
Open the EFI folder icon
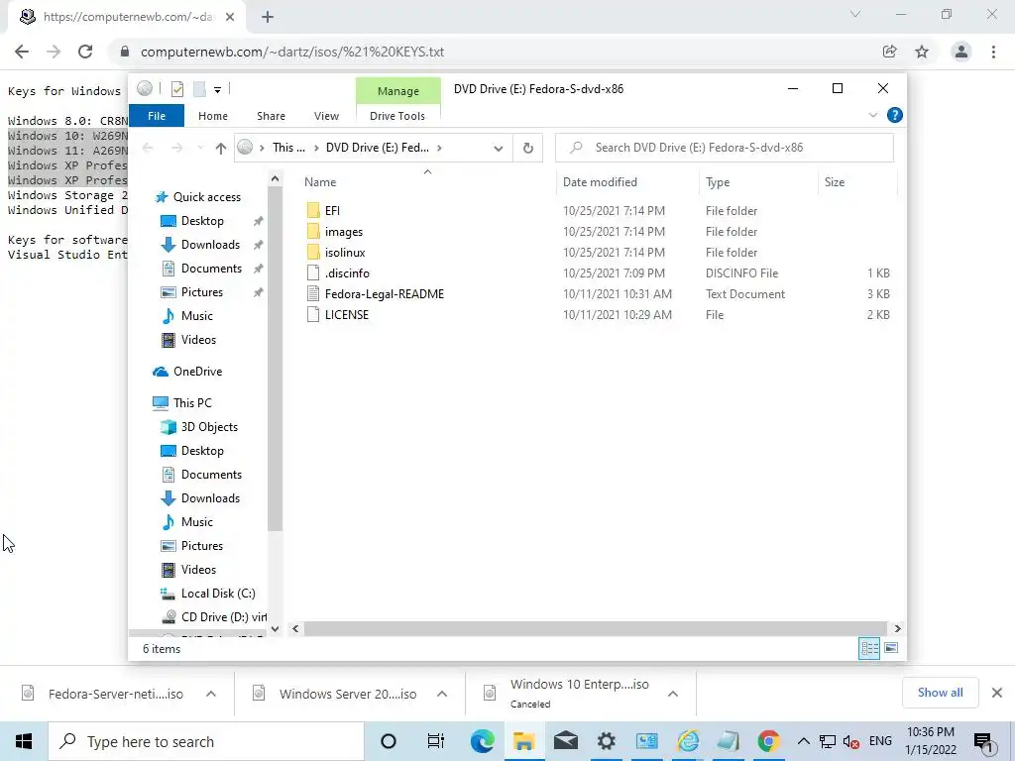(x=313, y=210)
